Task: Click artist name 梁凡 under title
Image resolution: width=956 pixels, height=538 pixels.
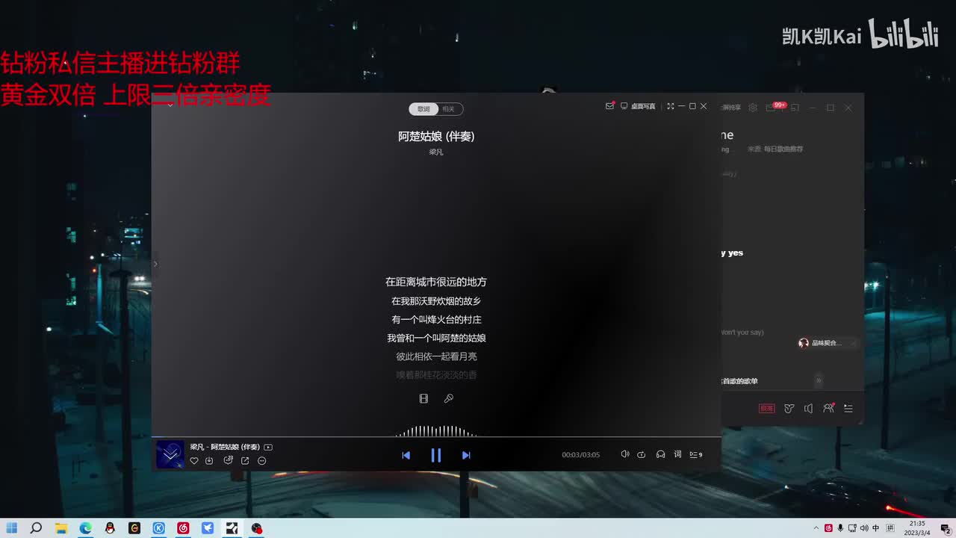Action: coord(436,152)
